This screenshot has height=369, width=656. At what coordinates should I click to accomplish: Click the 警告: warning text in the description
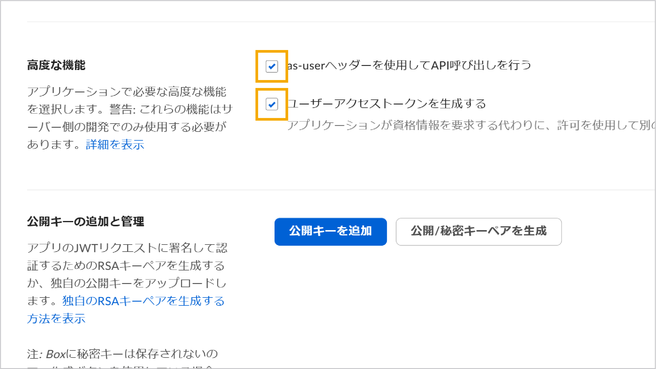tap(123, 109)
